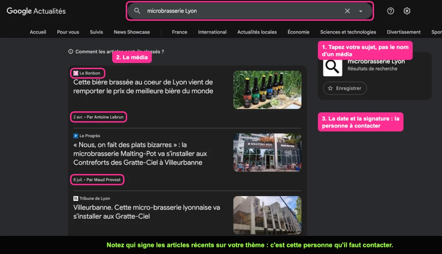Viewport: 442px width, 254px height.
Task: Open Actualités locales section
Action: [x=257, y=32]
